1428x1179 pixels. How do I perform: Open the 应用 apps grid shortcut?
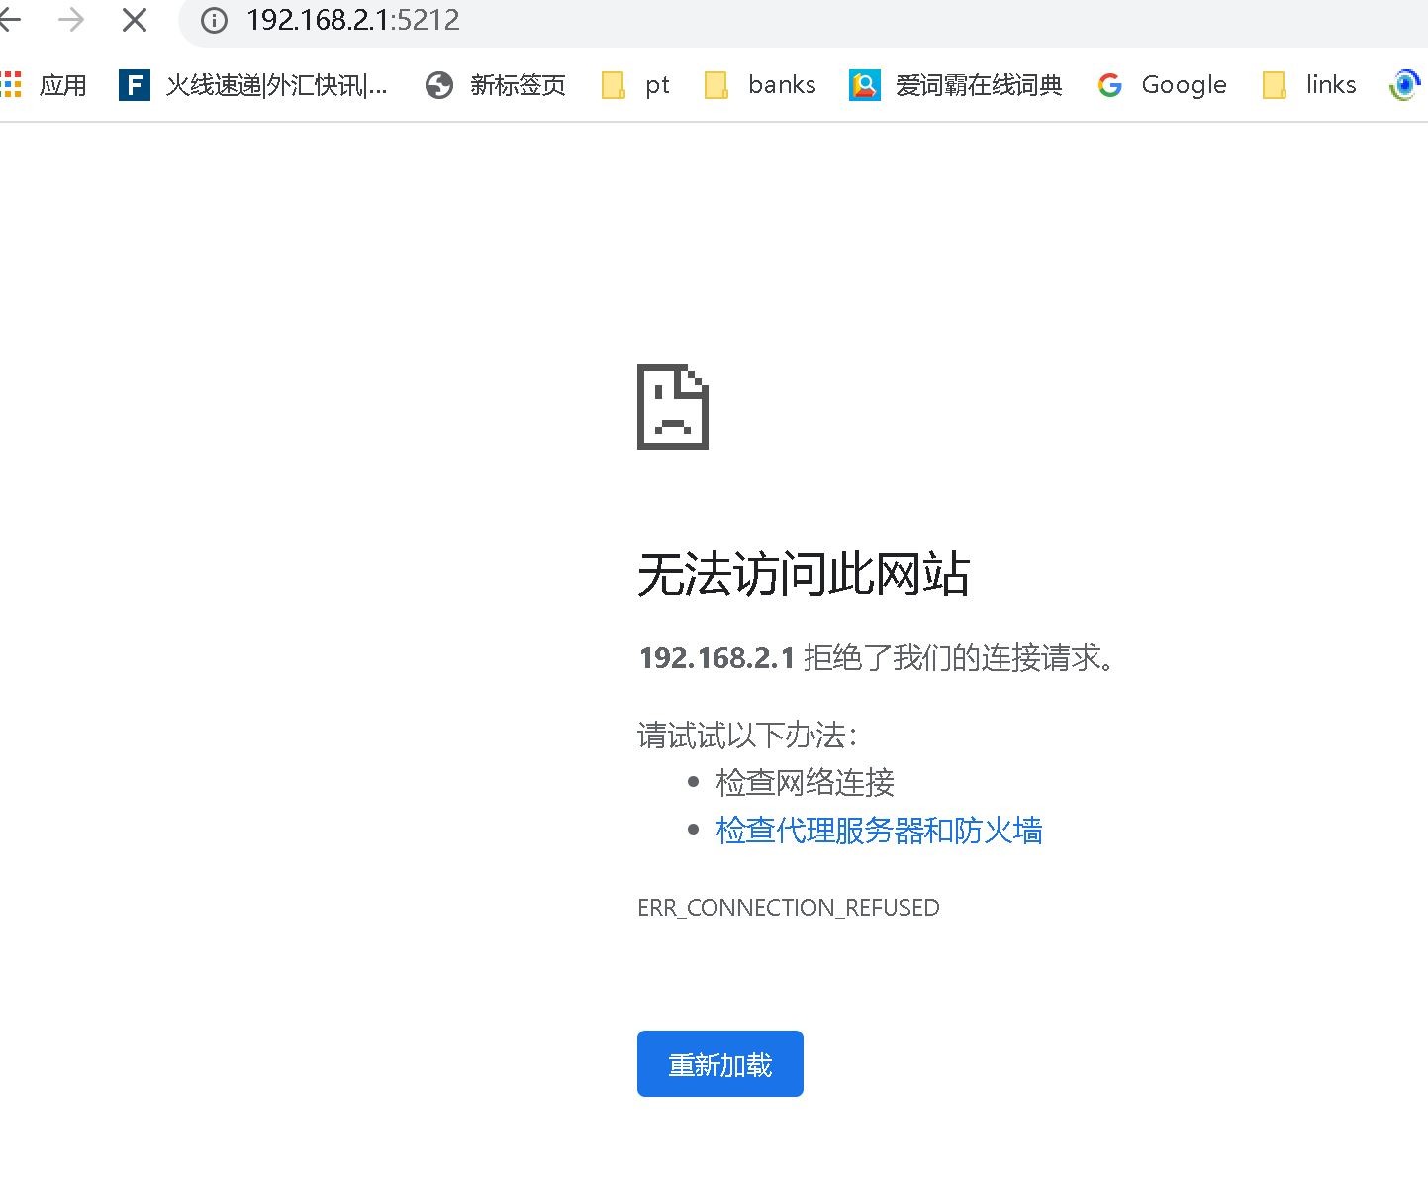(x=45, y=85)
